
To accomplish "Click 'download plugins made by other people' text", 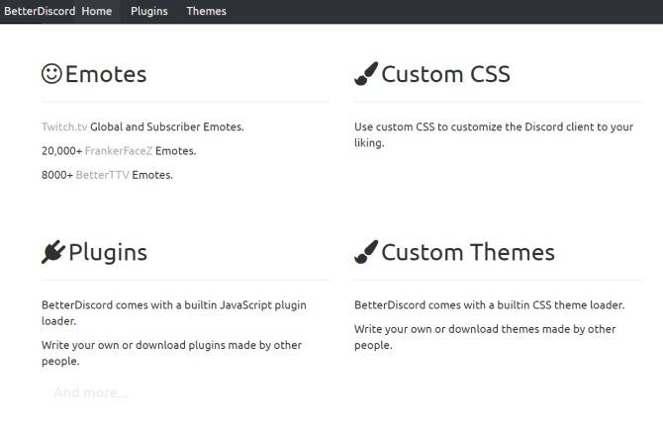I will [x=171, y=353].
